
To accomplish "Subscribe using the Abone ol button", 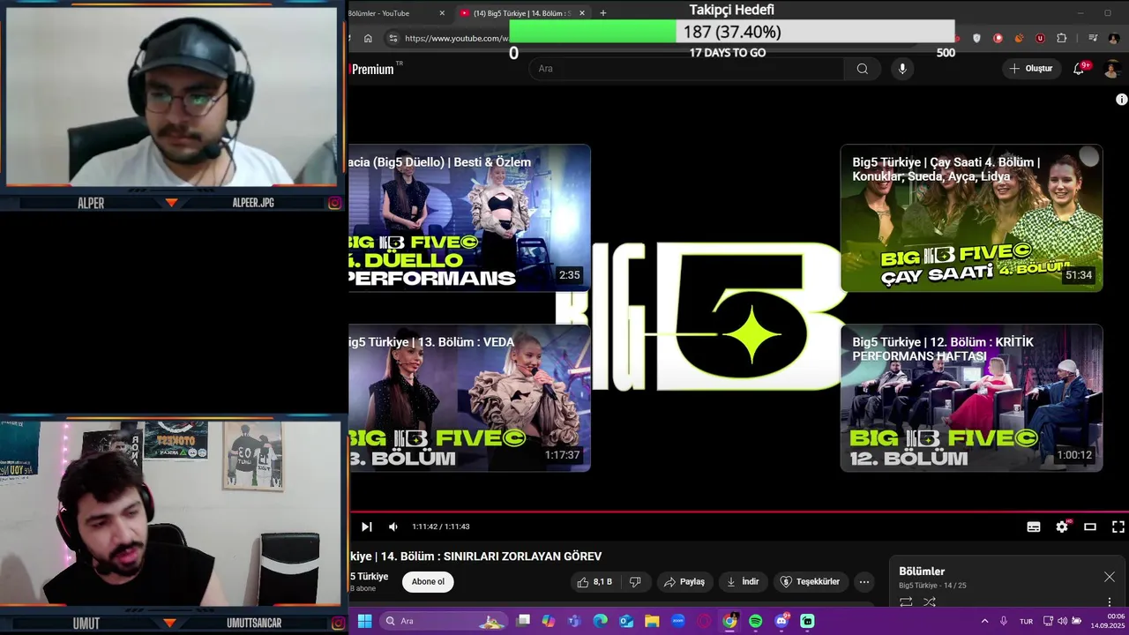I will click(x=428, y=582).
